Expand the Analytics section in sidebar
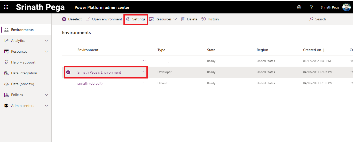The height and width of the screenshot is (142, 353). coord(46,41)
